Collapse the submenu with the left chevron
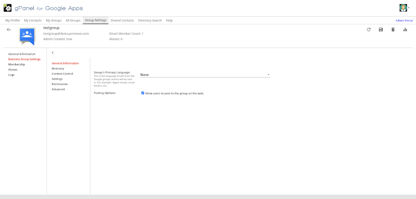Image resolution: width=416 pixels, height=199 pixels. pyautogui.click(x=53, y=53)
